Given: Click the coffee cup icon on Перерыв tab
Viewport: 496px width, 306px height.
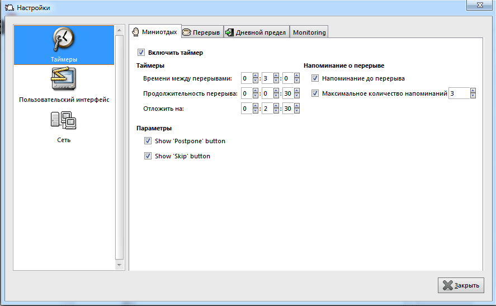Looking at the screenshot, I should click(x=187, y=32).
